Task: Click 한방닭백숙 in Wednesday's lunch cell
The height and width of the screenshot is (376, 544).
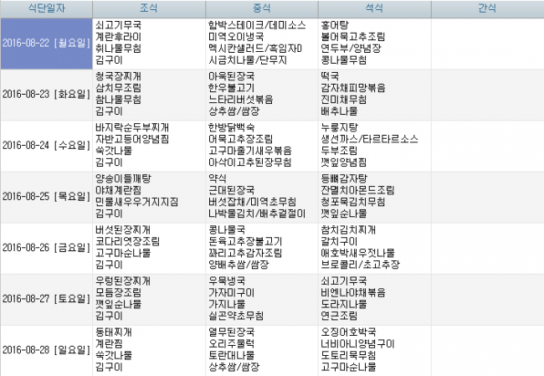Action: click(231, 127)
